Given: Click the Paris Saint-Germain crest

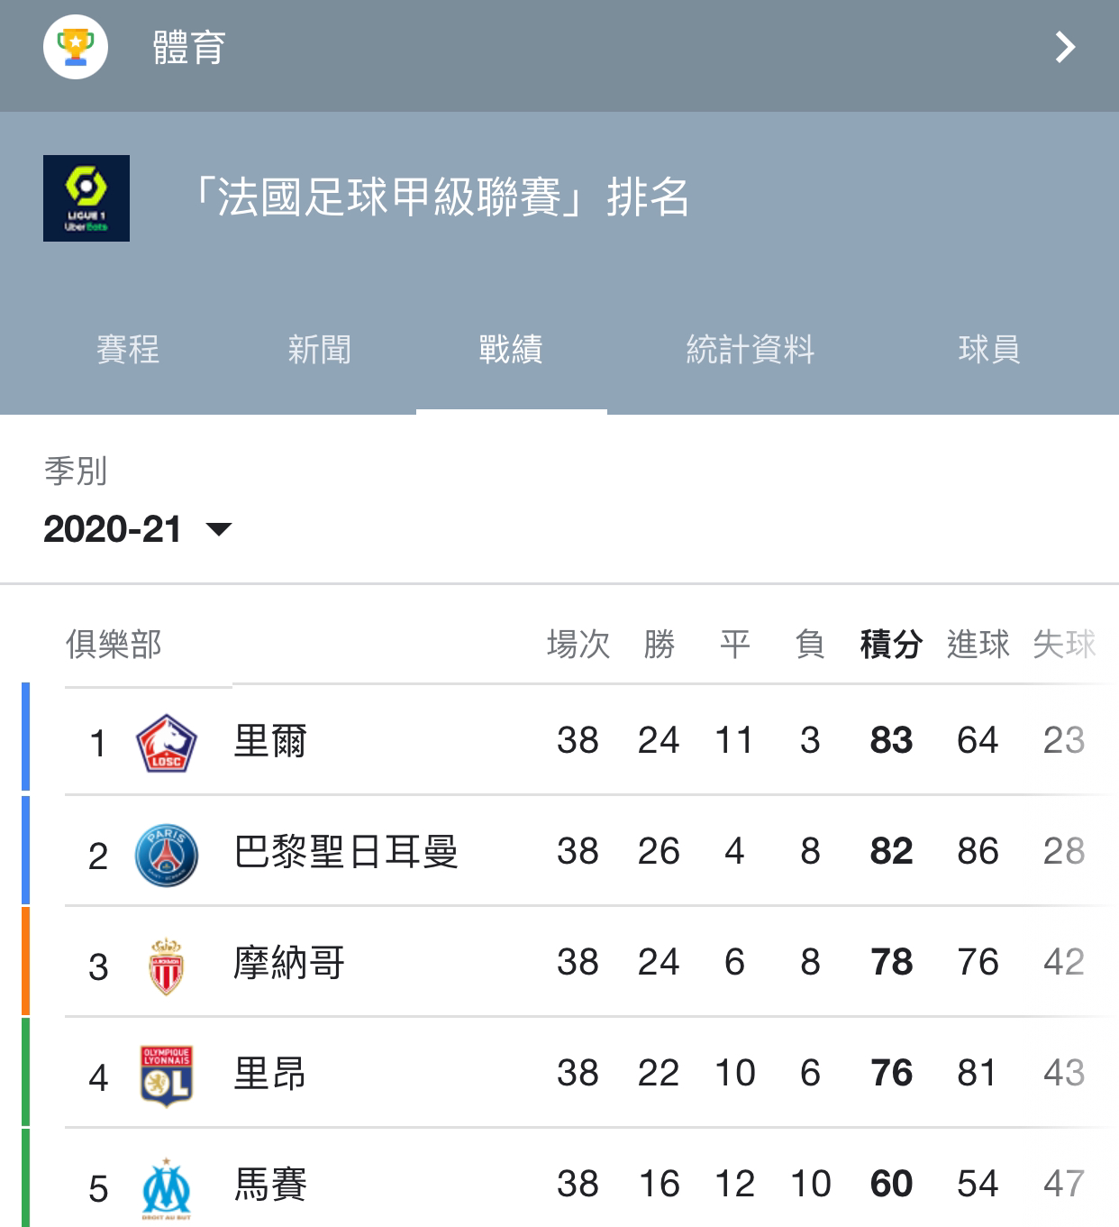Looking at the screenshot, I should [167, 855].
